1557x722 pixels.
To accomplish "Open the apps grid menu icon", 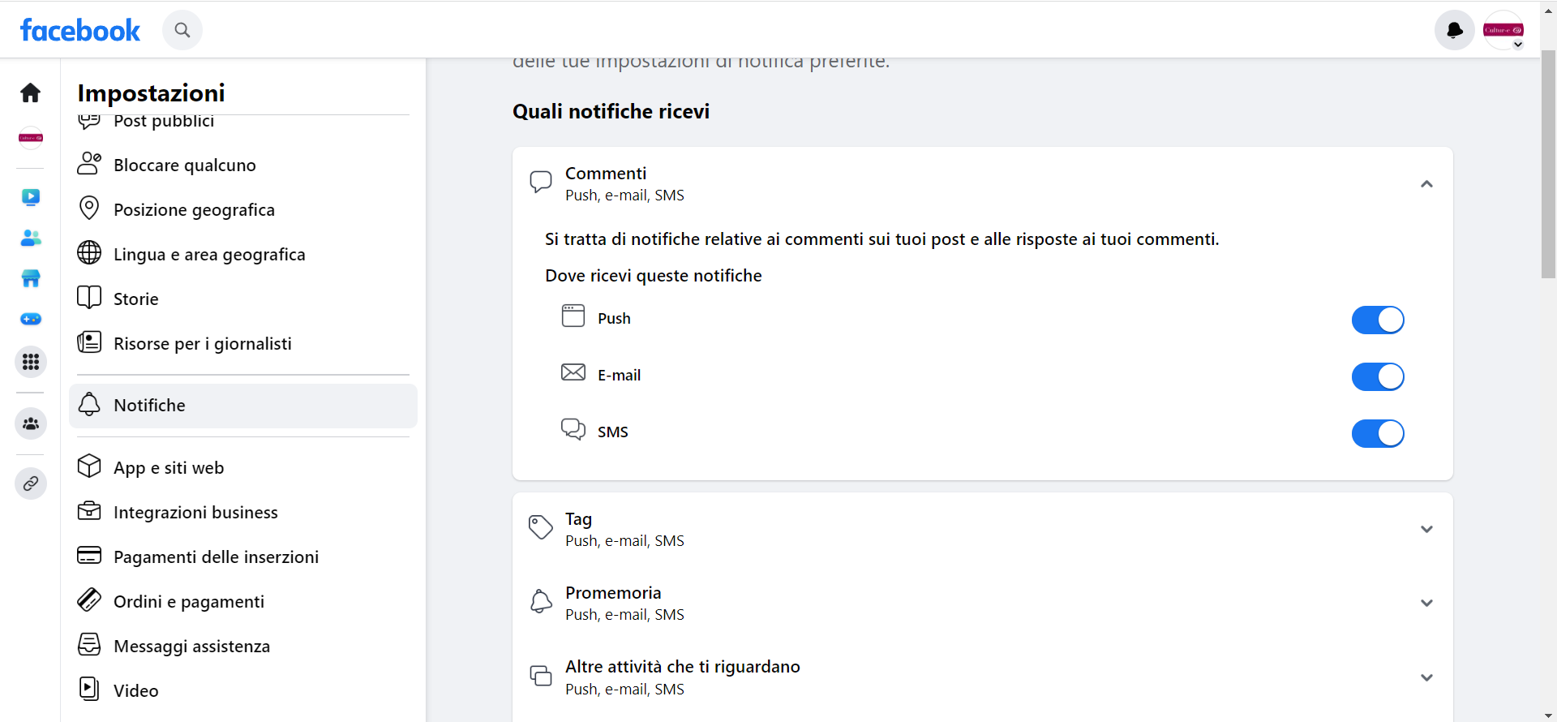I will (x=30, y=362).
